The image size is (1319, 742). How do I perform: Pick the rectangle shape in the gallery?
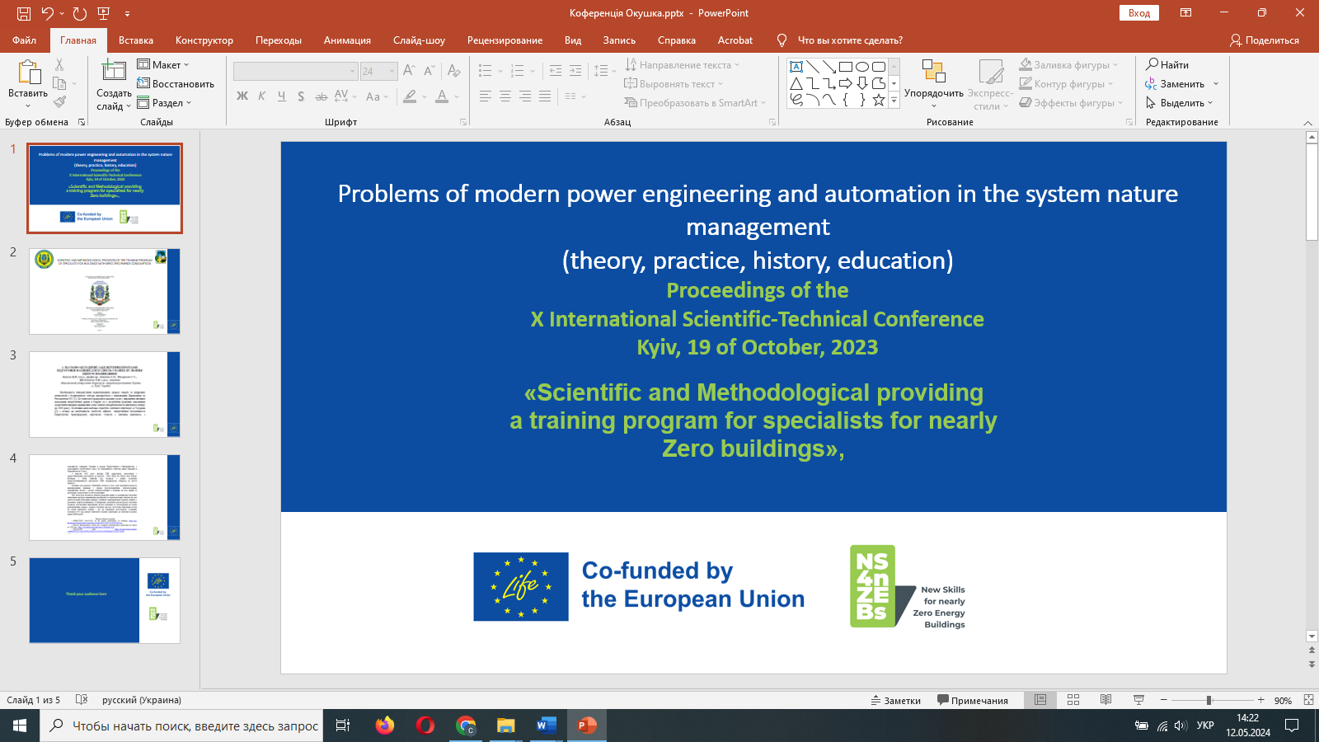coord(846,67)
